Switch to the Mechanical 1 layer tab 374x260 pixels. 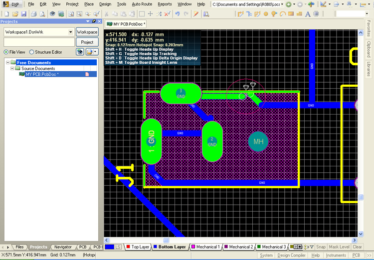205,247
